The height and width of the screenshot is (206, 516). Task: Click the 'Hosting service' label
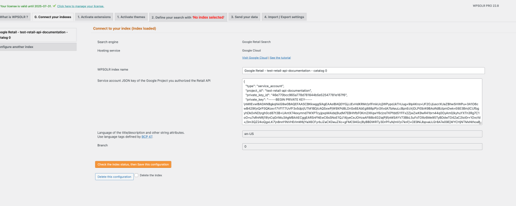click(108, 50)
